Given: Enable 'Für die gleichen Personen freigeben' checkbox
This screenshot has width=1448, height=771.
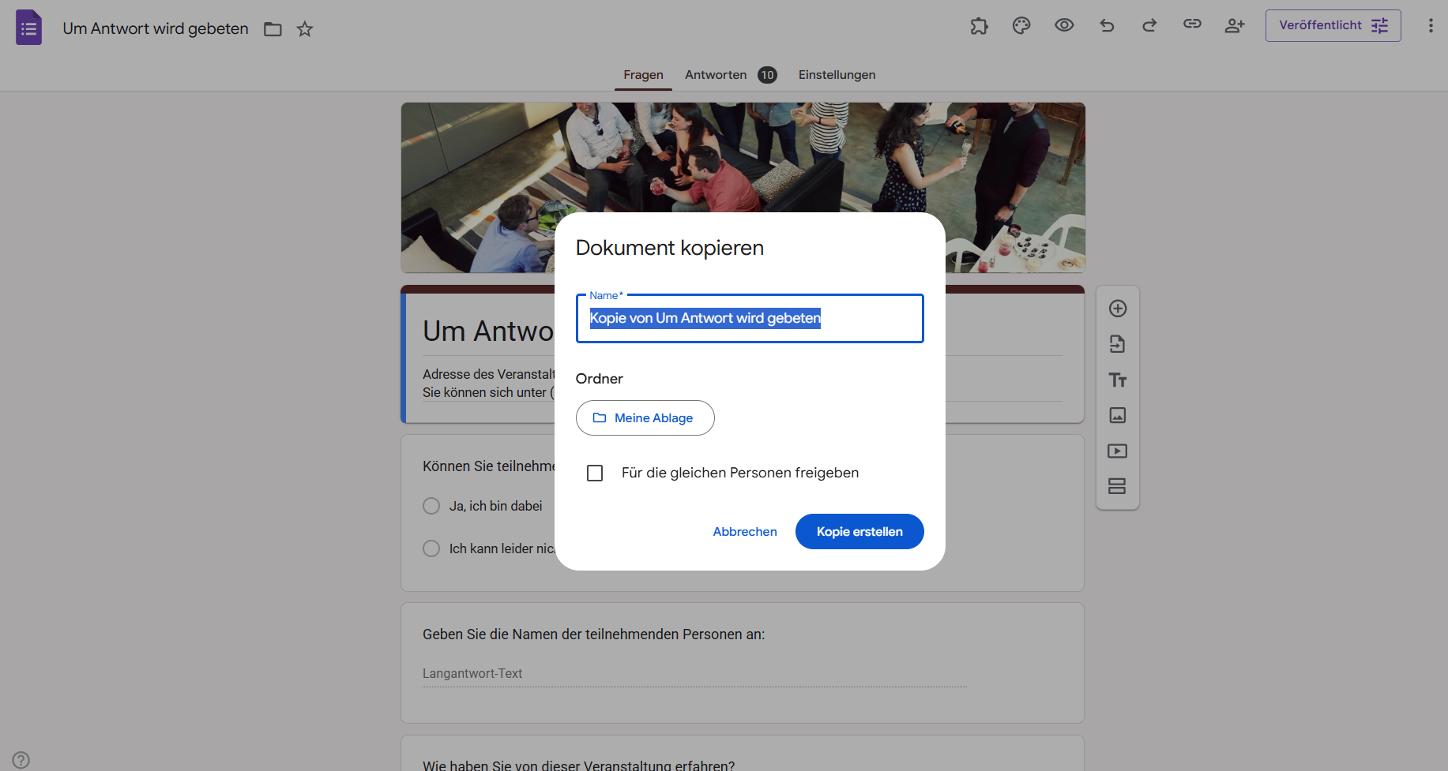Looking at the screenshot, I should [x=595, y=473].
